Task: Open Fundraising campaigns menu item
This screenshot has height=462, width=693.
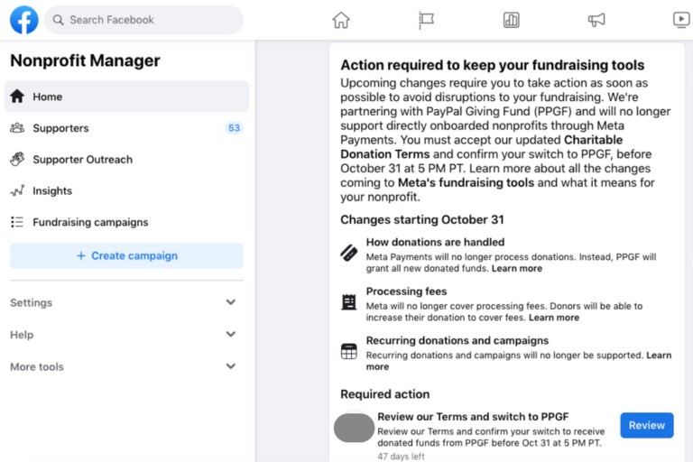Action: coord(126,222)
